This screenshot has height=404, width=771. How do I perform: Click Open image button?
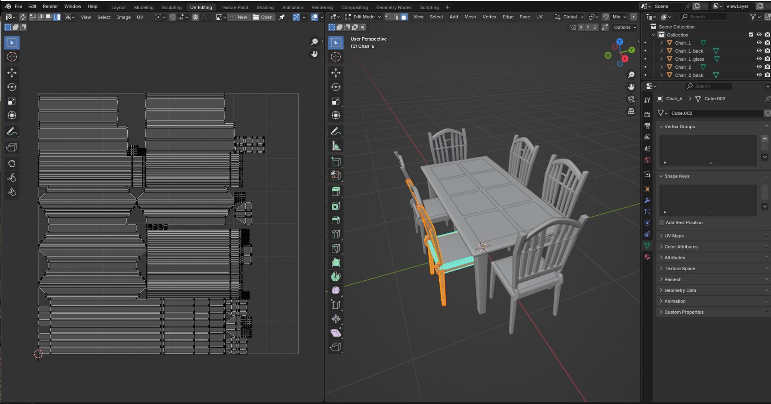click(x=263, y=17)
